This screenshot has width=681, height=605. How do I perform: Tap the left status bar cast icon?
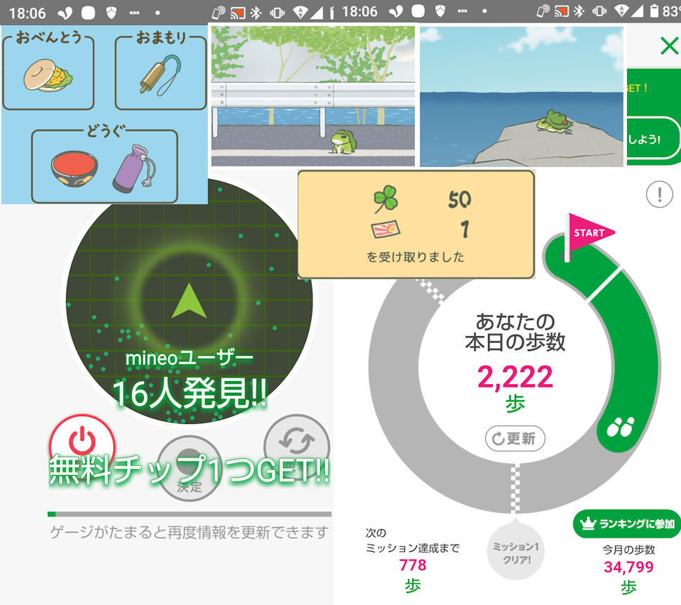point(237,13)
